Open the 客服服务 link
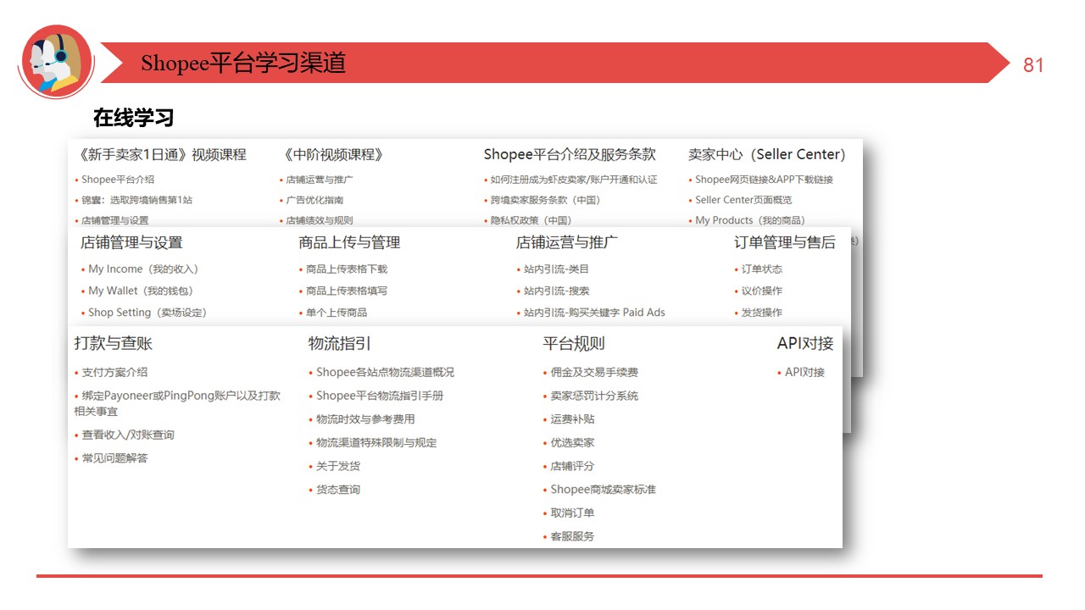1085x610 pixels. (x=572, y=536)
